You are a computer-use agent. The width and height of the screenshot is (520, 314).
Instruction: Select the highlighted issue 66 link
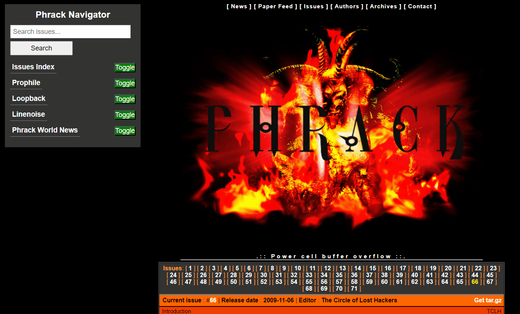475,282
